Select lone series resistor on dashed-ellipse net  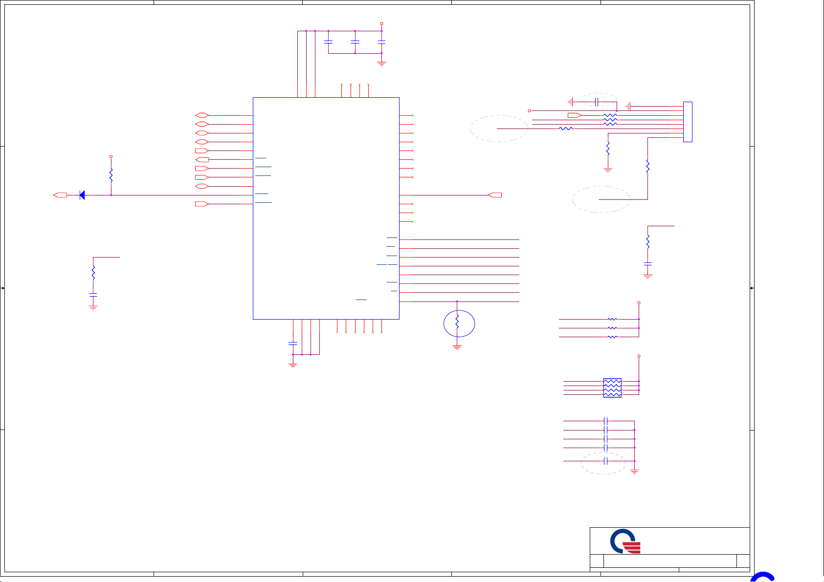click(x=566, y=129)
